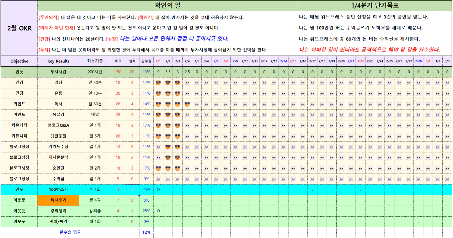453x238 pixels.
Task: Select the '목표' column header
Action: (118, 61)
